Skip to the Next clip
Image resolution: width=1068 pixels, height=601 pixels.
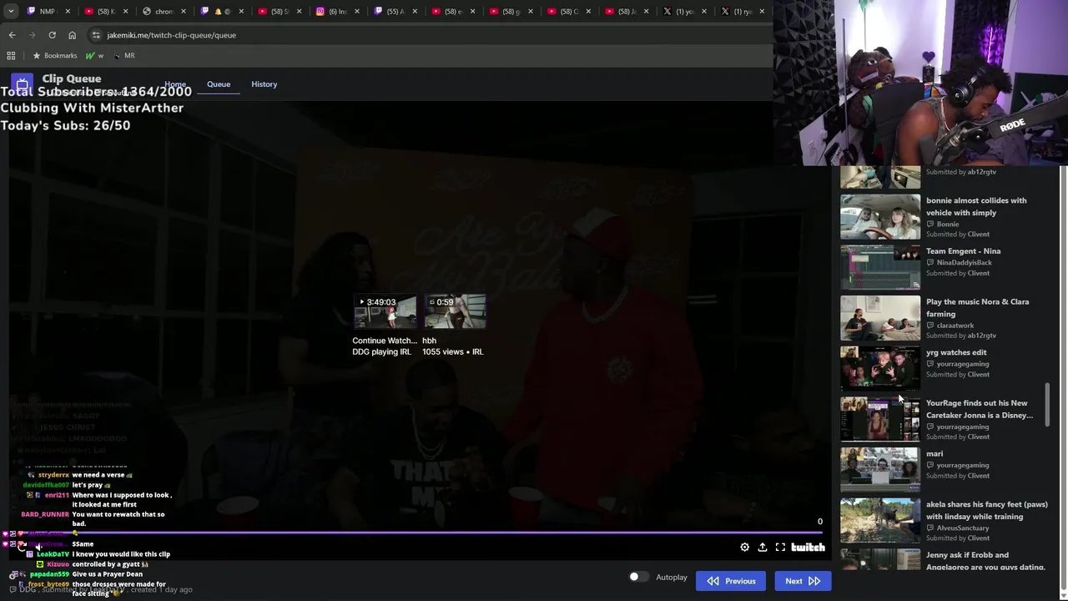click(x=803, y=581)
